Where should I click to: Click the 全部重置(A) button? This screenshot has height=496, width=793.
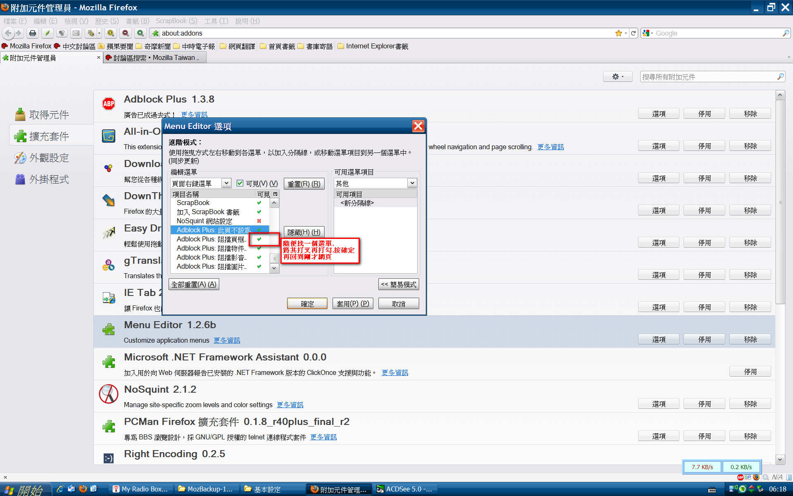click(x=194, y=284)
